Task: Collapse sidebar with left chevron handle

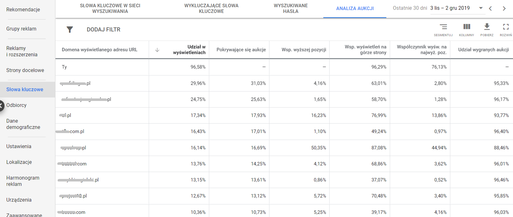Action: tap(2, 105)
